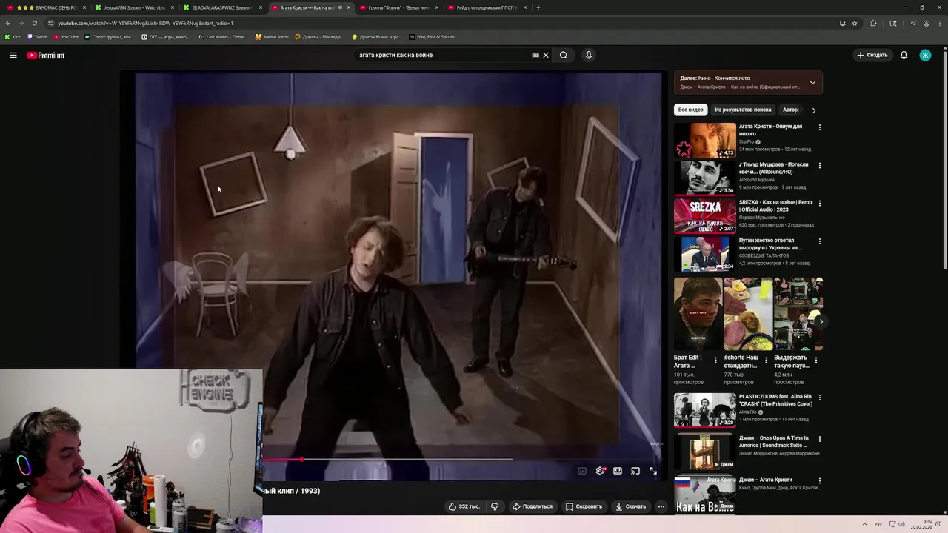The width and height of the screenshot is (948, 533).
Task: Show more filter chips with the right arrow
Action: (x=814, y=110)
